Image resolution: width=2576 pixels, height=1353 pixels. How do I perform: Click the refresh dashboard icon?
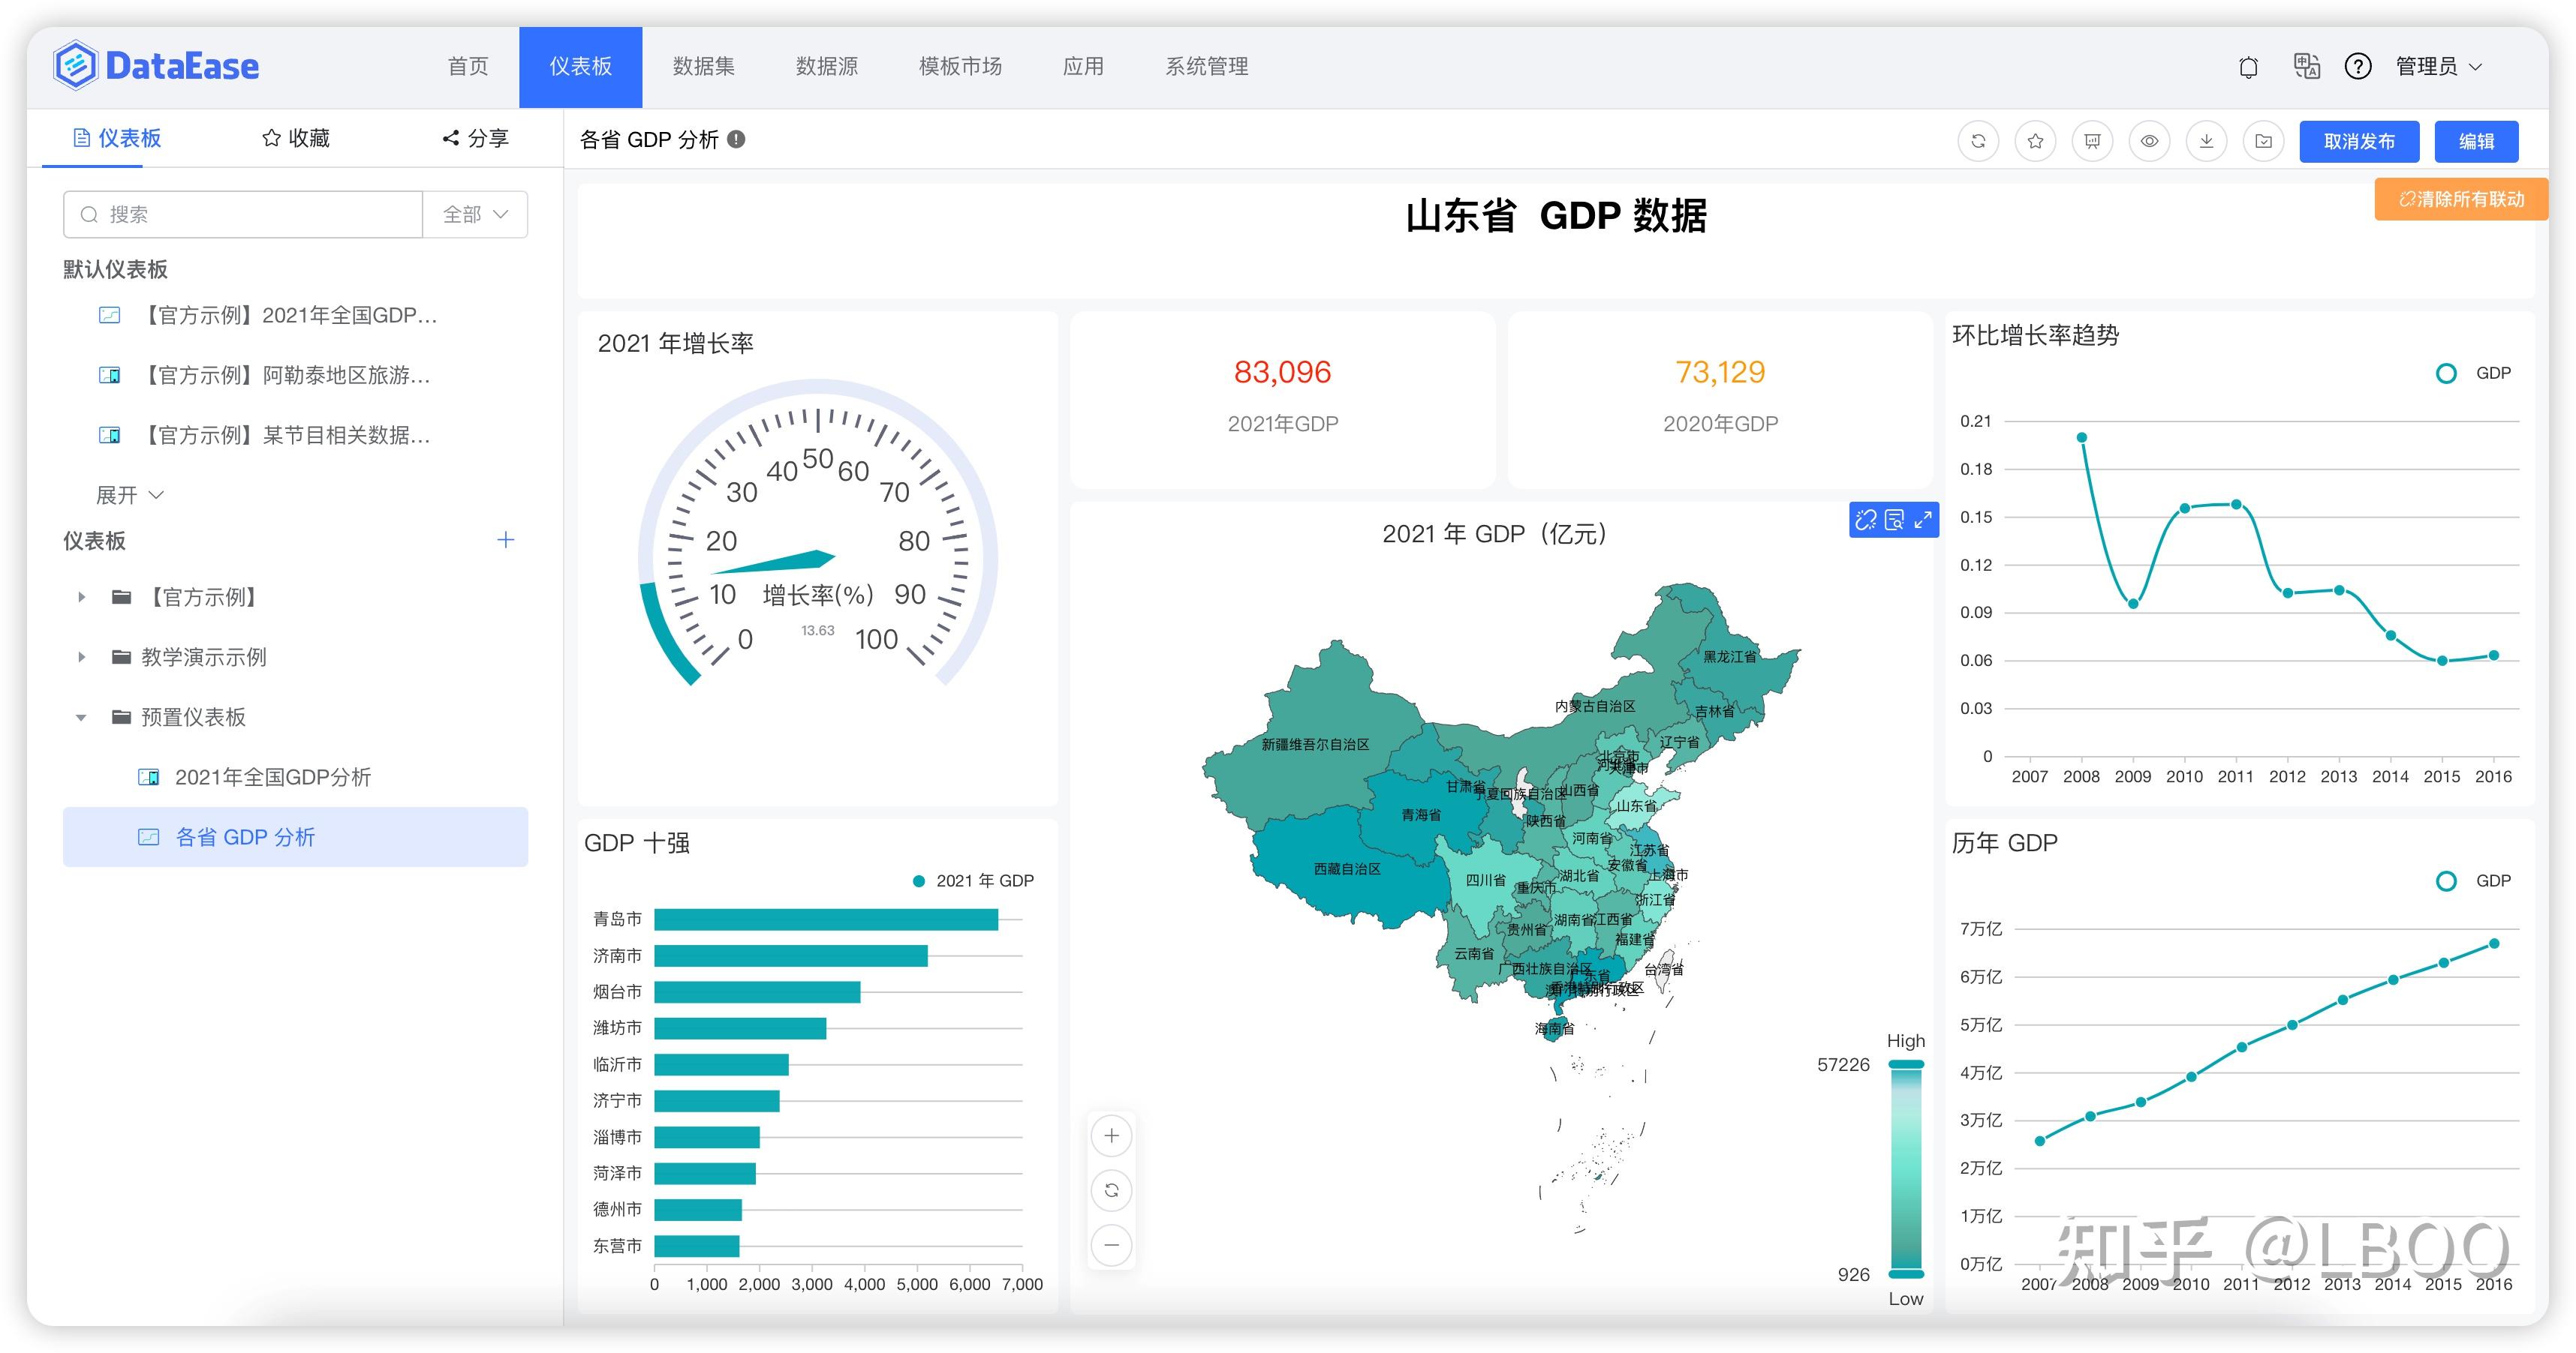pos(1978,141)
